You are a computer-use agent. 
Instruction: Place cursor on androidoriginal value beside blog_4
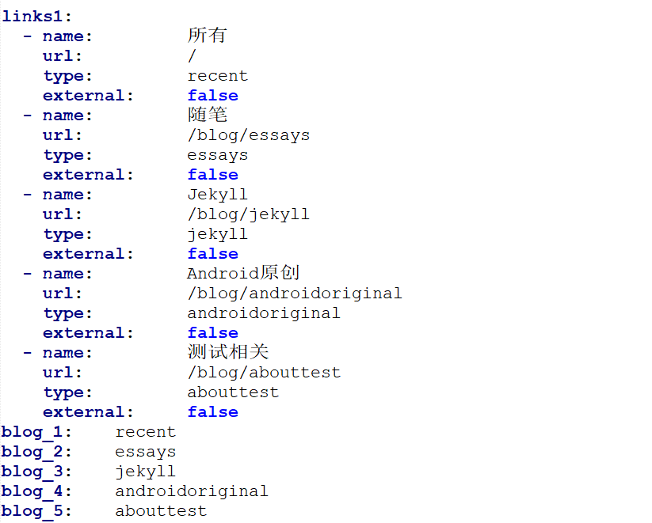[x=192, y=491]
